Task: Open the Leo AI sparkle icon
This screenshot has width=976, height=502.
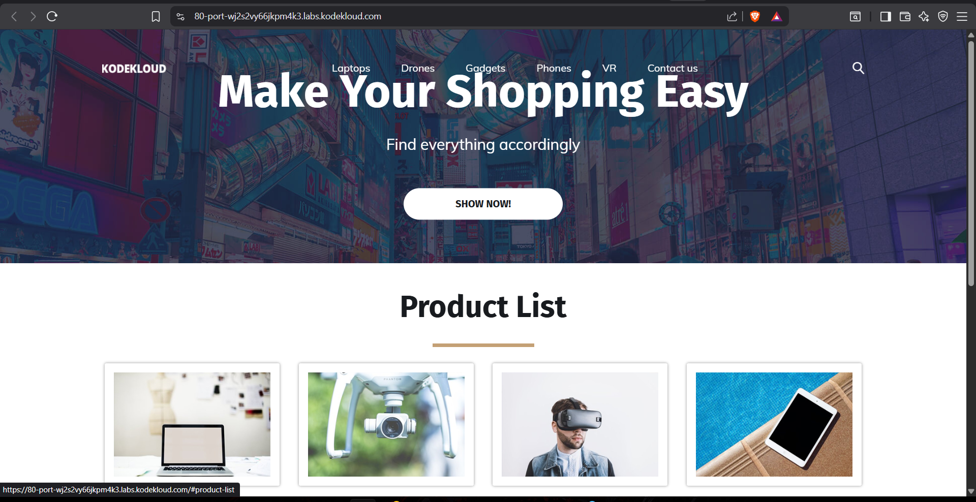Action: [x=924, y=17]
